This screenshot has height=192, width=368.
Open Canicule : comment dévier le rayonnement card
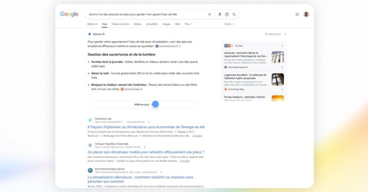(x=245, y=54)
